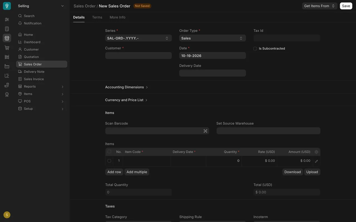This screenshot has width=356, height=222.
Task: Open the award ribbon Quality module icon
Action: click(x=7, y=94)
